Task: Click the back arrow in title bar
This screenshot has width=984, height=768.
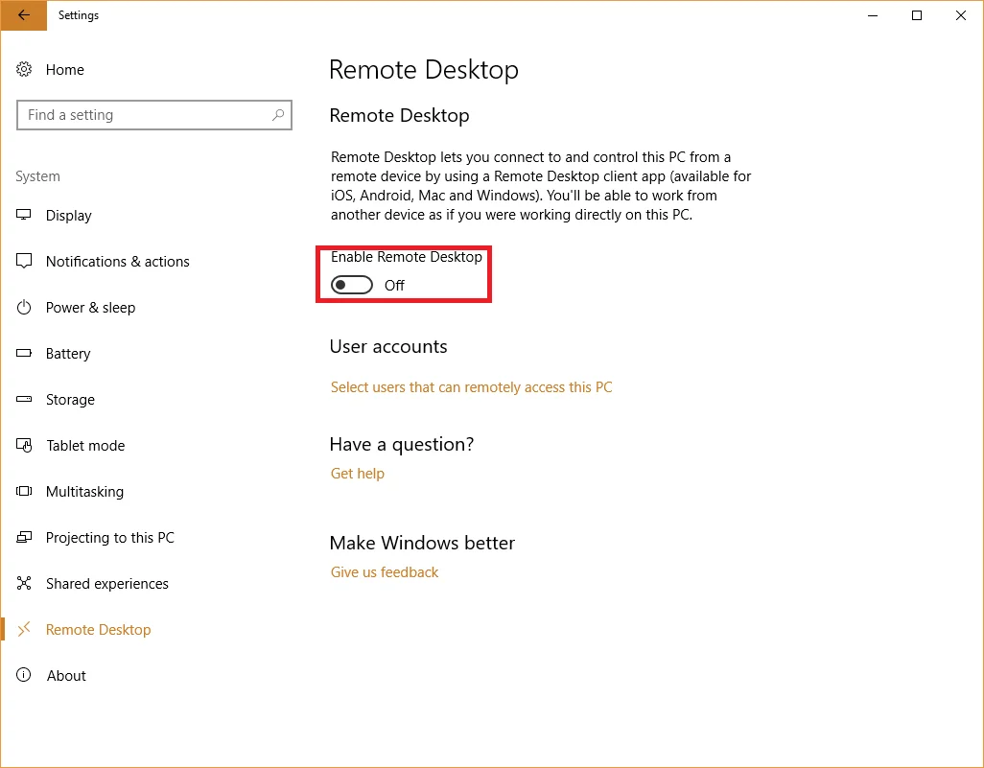Action: click(24, 15)
